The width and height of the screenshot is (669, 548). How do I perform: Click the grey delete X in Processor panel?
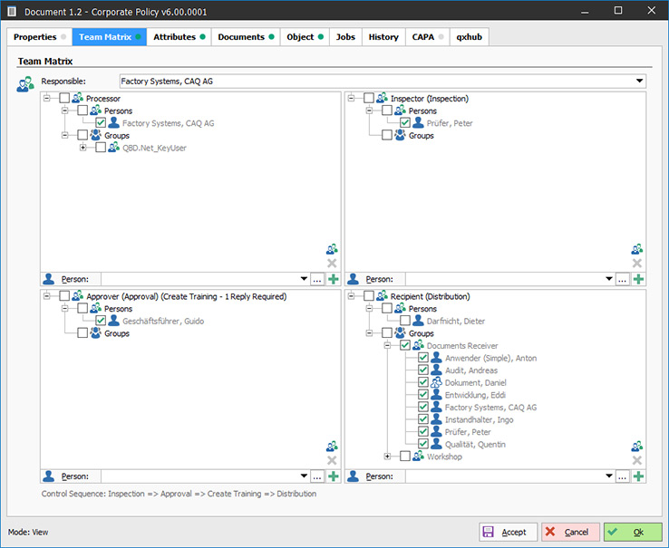click(332, 263)
